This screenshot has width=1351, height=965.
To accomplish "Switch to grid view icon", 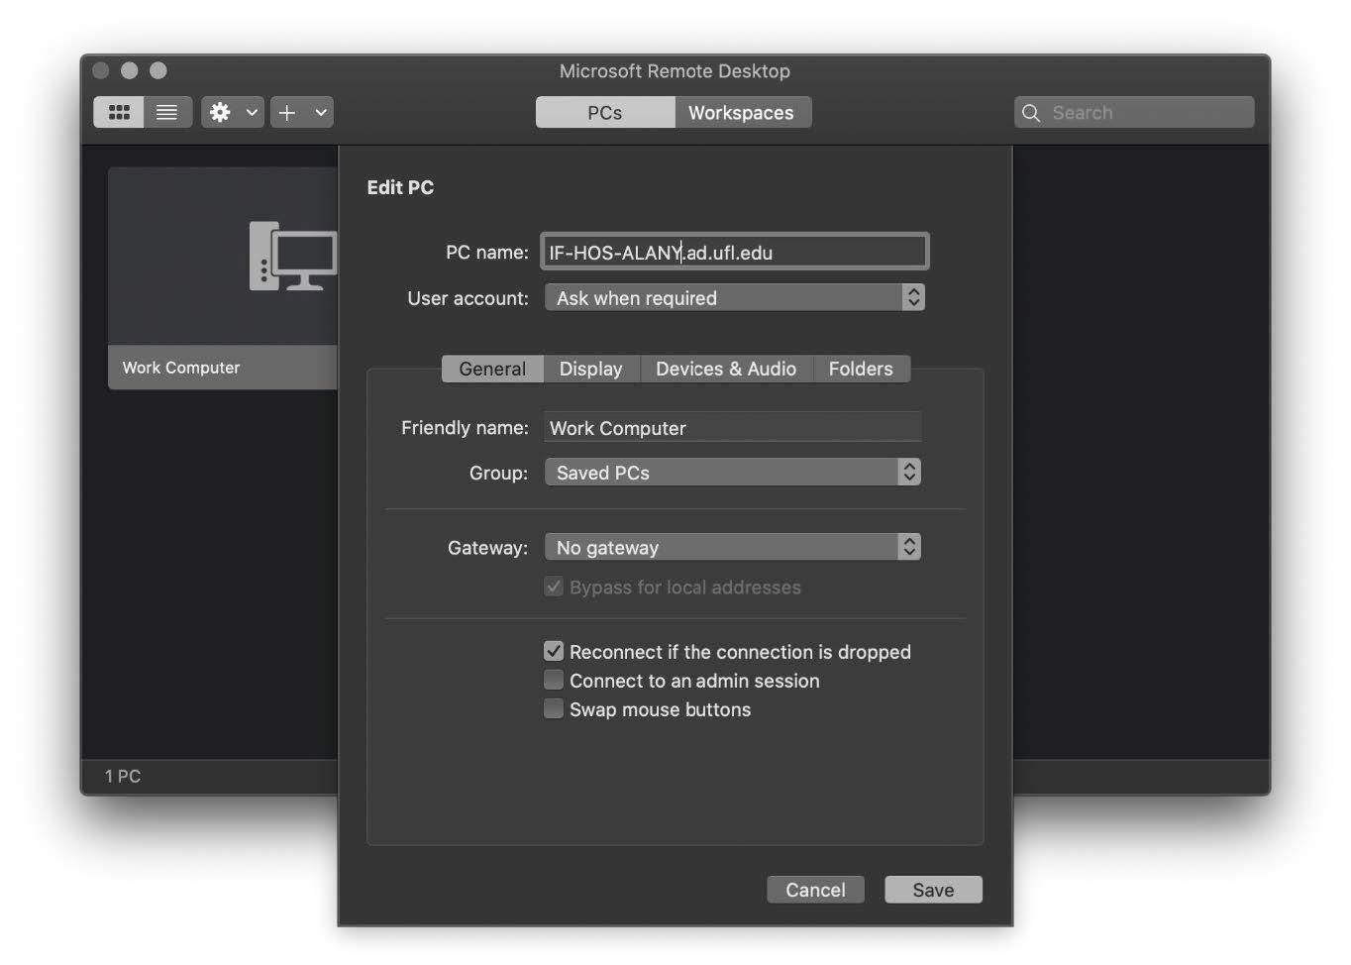I will click(x=119, y=113).
